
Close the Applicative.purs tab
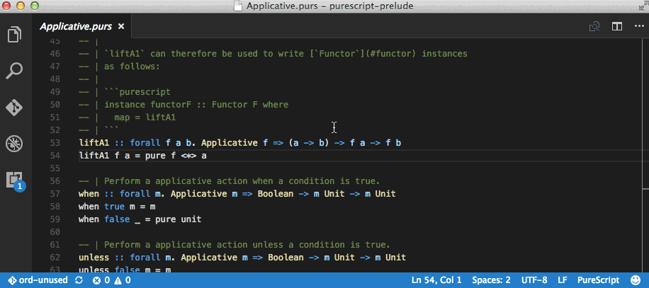[120, 27]
